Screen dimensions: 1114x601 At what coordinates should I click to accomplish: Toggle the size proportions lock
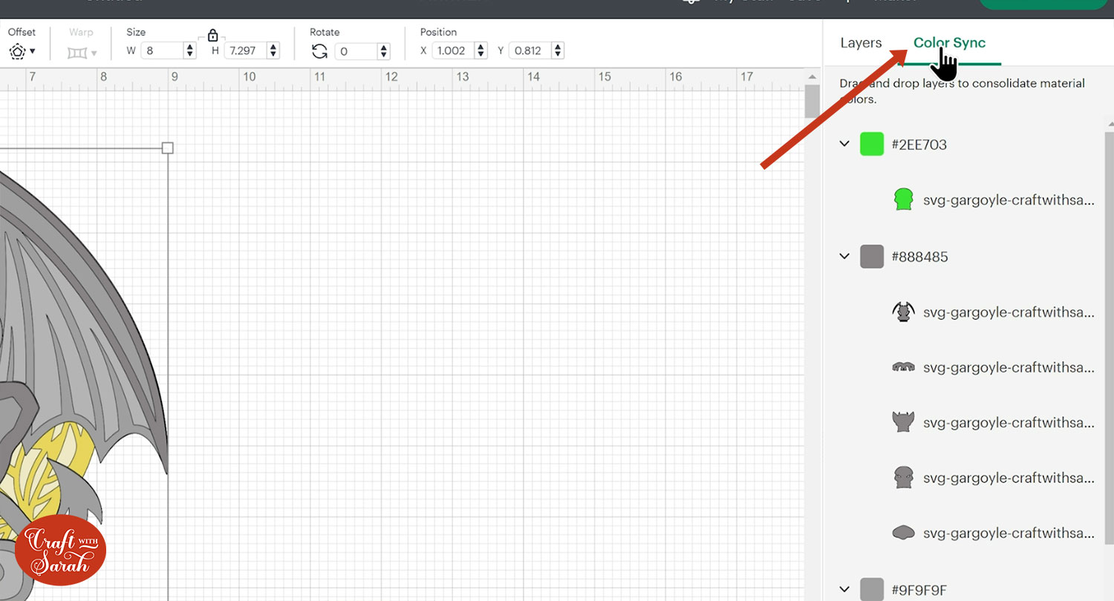coord(213,35)
